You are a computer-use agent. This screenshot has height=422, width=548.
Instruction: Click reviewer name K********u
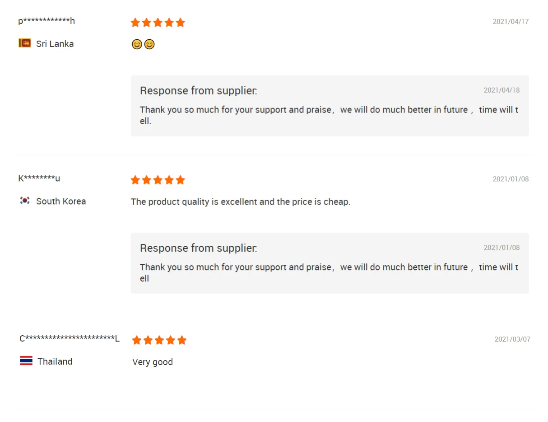(39, 178)
